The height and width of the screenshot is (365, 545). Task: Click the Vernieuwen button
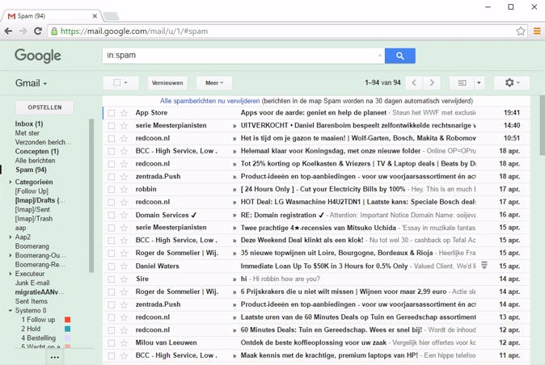167,83
